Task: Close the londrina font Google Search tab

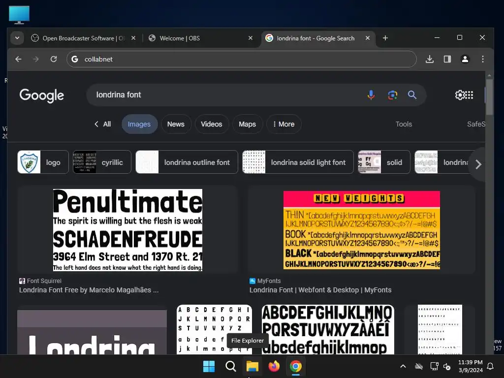Action: [368, 38]
